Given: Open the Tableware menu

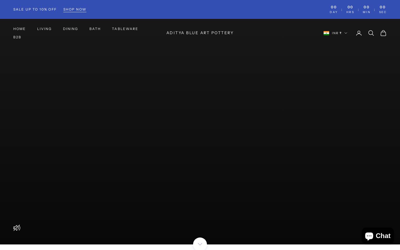Looking at the screenshot, I should pos(125,29).
